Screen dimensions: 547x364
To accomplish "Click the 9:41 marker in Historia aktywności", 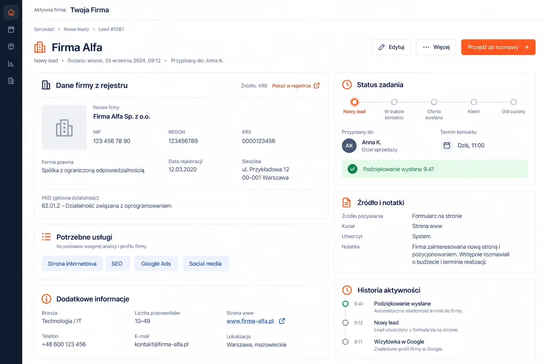I will (x=346, y=303).
